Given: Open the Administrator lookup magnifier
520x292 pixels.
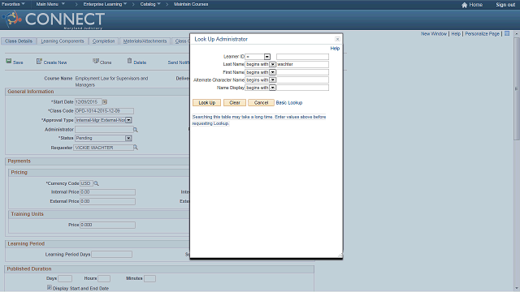Looking at the screenshot, I should [136, 130].
